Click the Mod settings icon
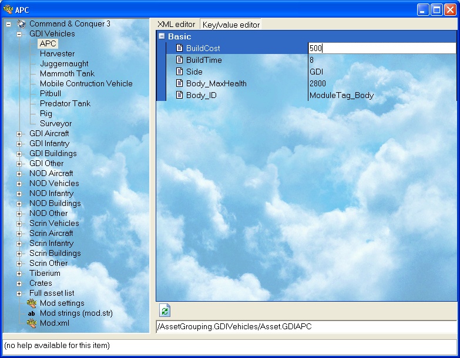The image size is (460, 358). coord(32,303)
